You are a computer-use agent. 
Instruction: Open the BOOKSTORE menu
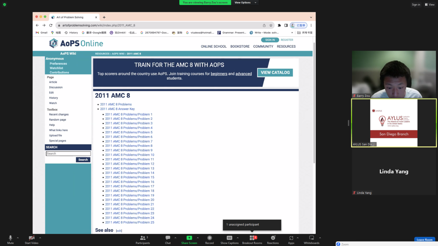coord(240,46)
